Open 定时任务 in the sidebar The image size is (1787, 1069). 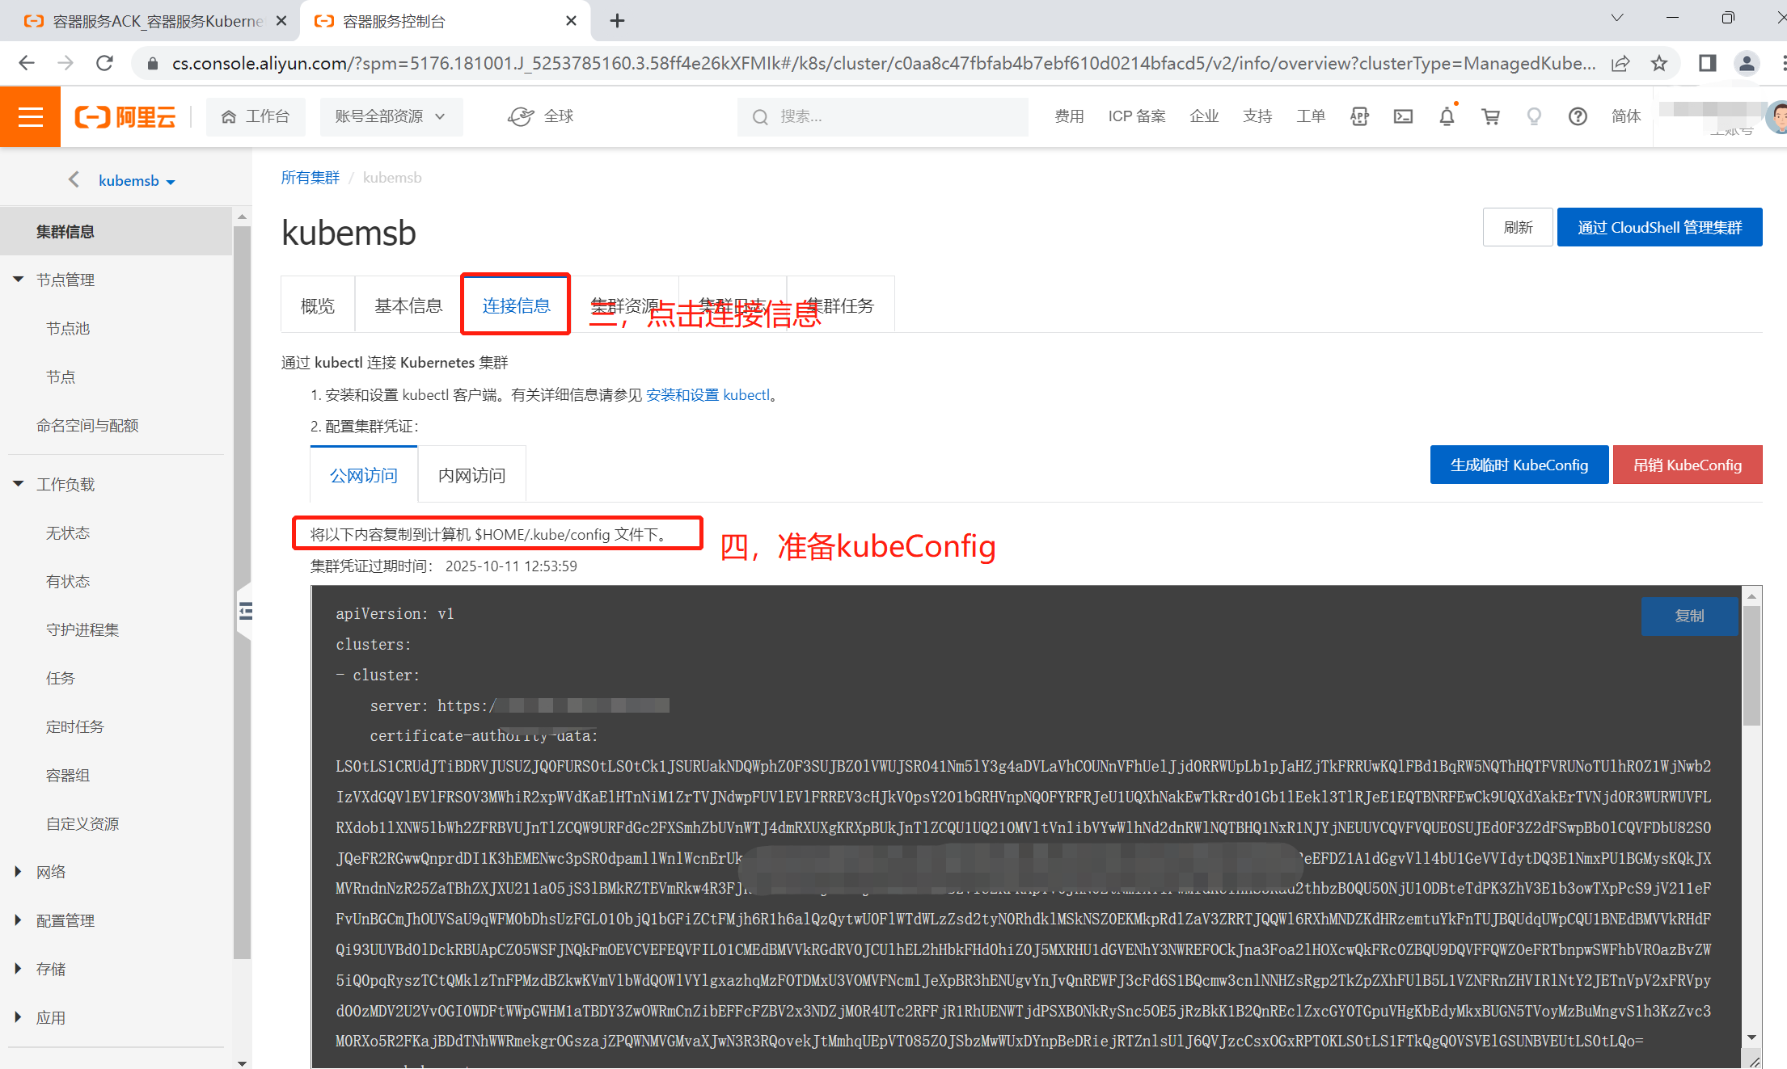(x=75, y=727)
